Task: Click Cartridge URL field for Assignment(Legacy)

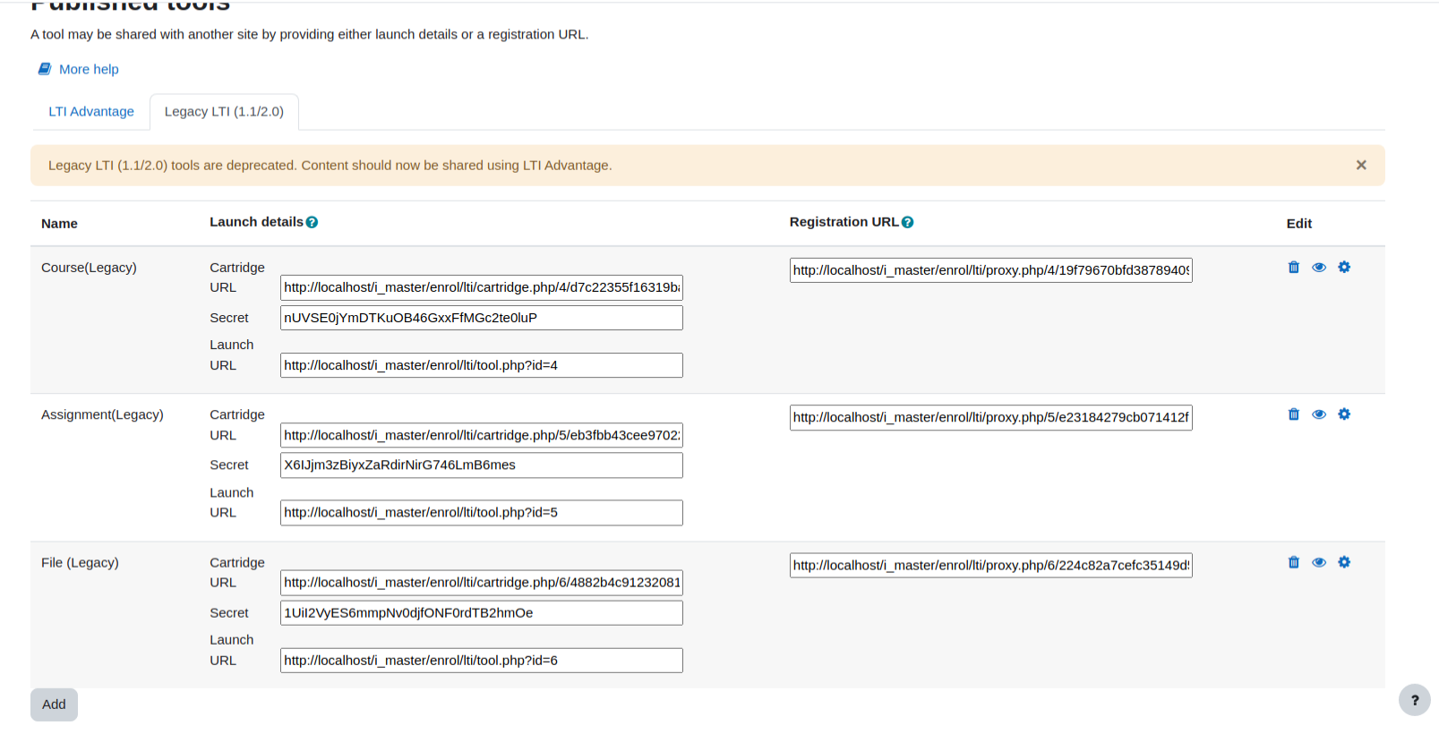Action: (x=482, y=435)
